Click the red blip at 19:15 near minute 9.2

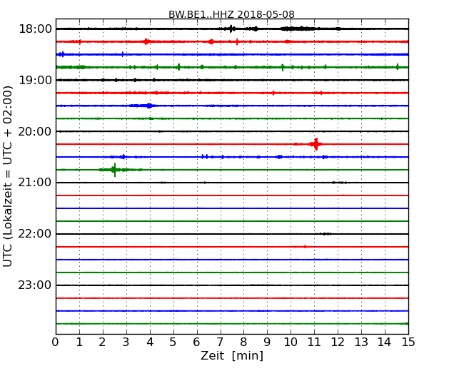point(273,93)
